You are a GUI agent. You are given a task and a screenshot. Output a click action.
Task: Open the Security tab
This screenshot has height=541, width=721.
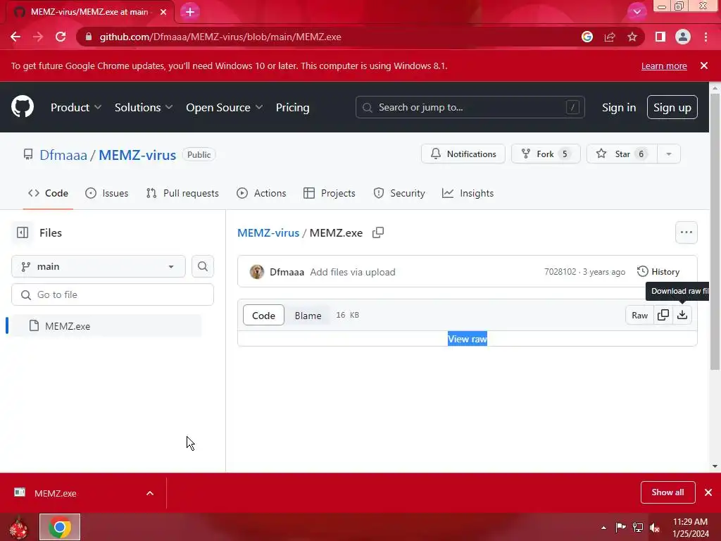399,193
